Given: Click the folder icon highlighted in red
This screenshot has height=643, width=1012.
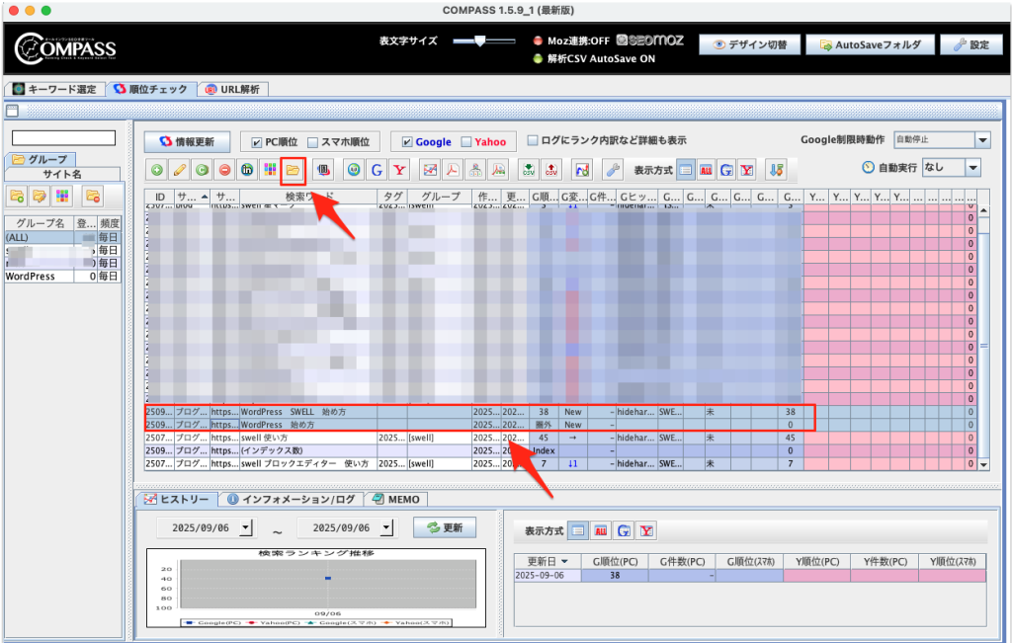Looking at the screenshot, I should click(292, 170).
